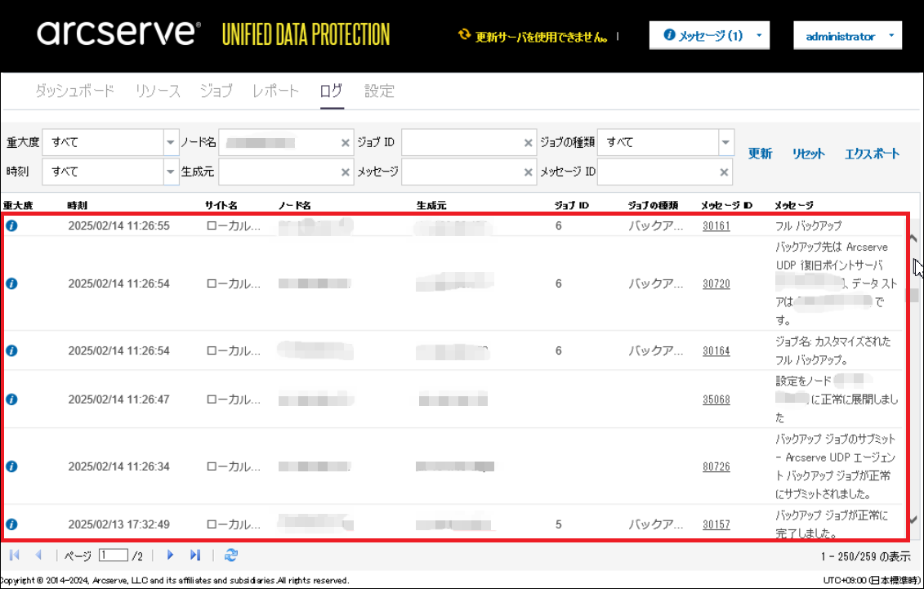Click info icon of 11:26:34 row
This screenshot has width=924, height=589.
tap(11, 466)
